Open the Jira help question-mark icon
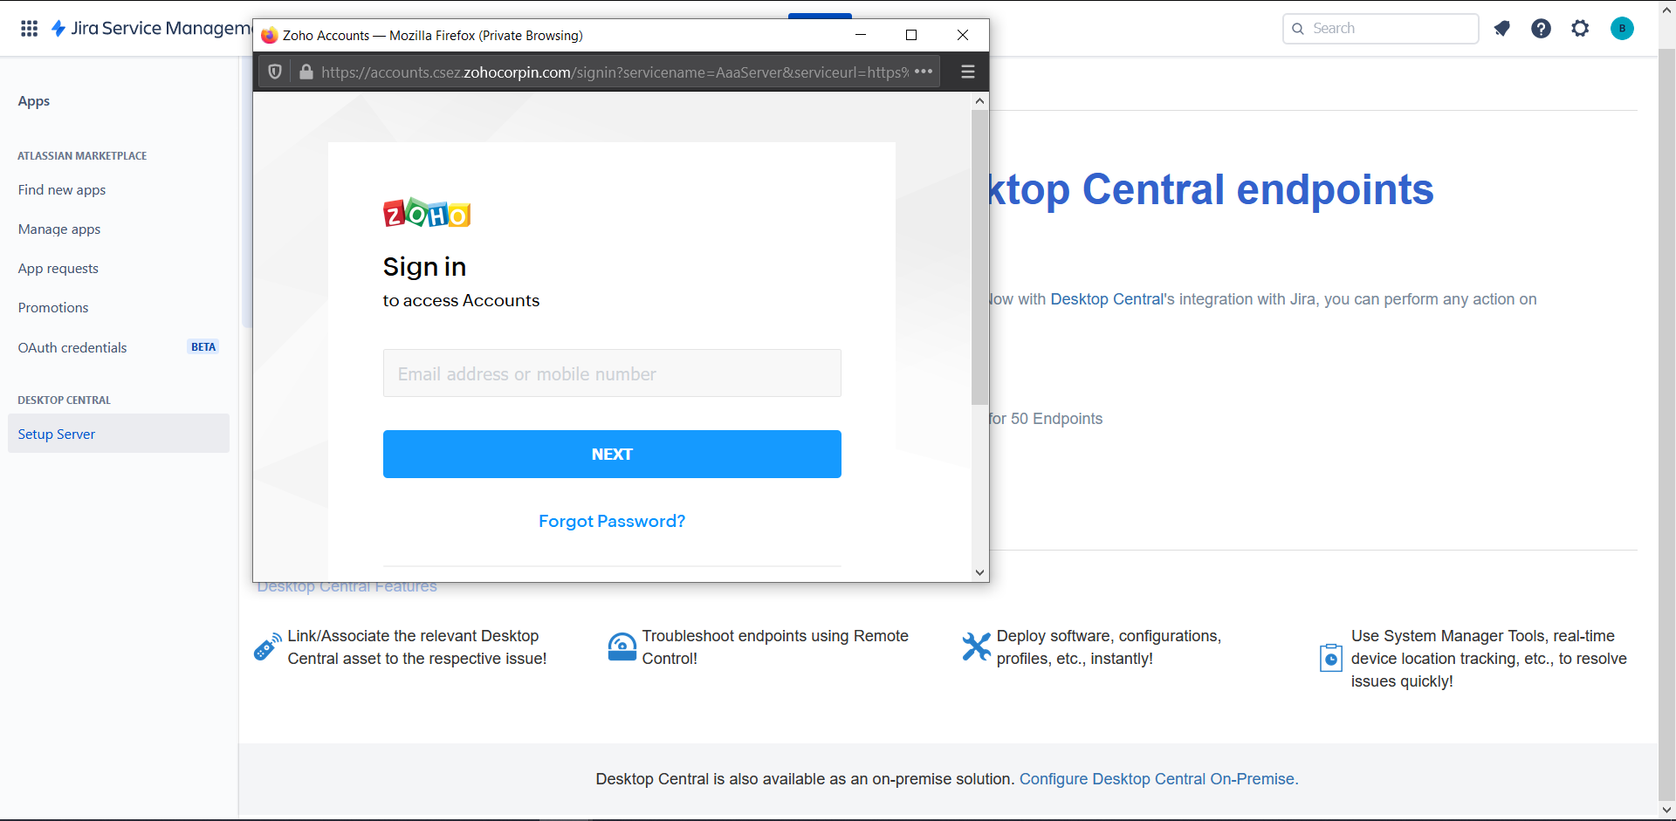Image resolution: width=1676 pixels, height=821 pixels. [1541, 29]
